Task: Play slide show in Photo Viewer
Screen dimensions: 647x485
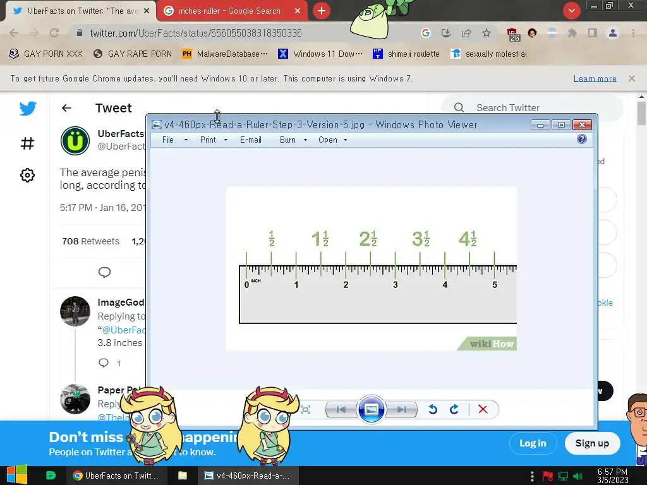Action: tap(372, 409)
